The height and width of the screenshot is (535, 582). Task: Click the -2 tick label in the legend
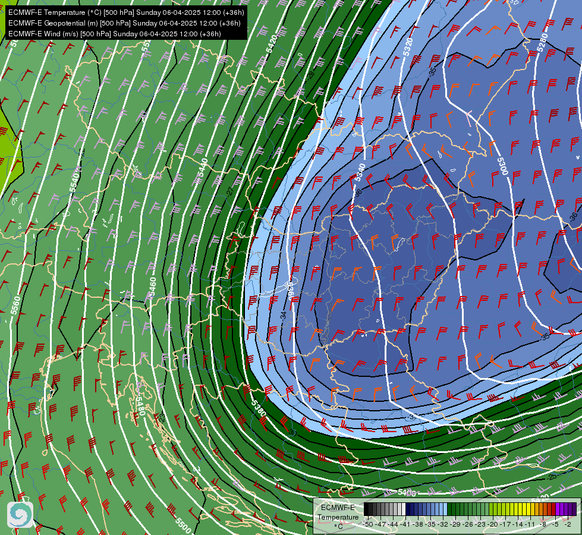click(568, 524)
